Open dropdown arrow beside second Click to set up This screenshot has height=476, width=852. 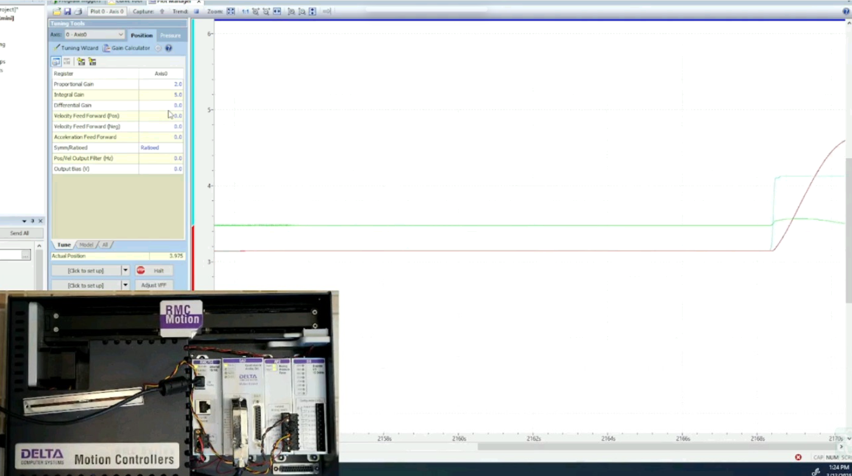point(126,285)
